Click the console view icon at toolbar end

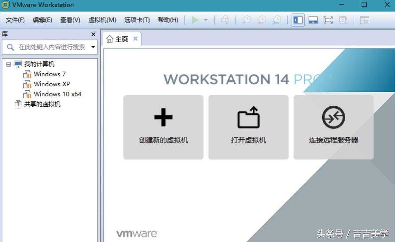pyautogui.click(x=364, y=20)
